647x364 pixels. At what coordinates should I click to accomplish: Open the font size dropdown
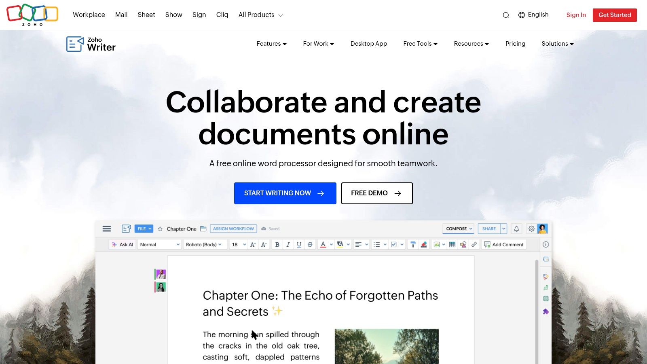(x=239, y=244)
